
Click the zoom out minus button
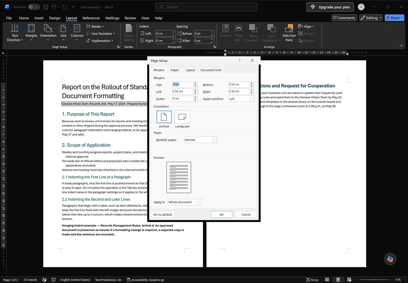358,280
